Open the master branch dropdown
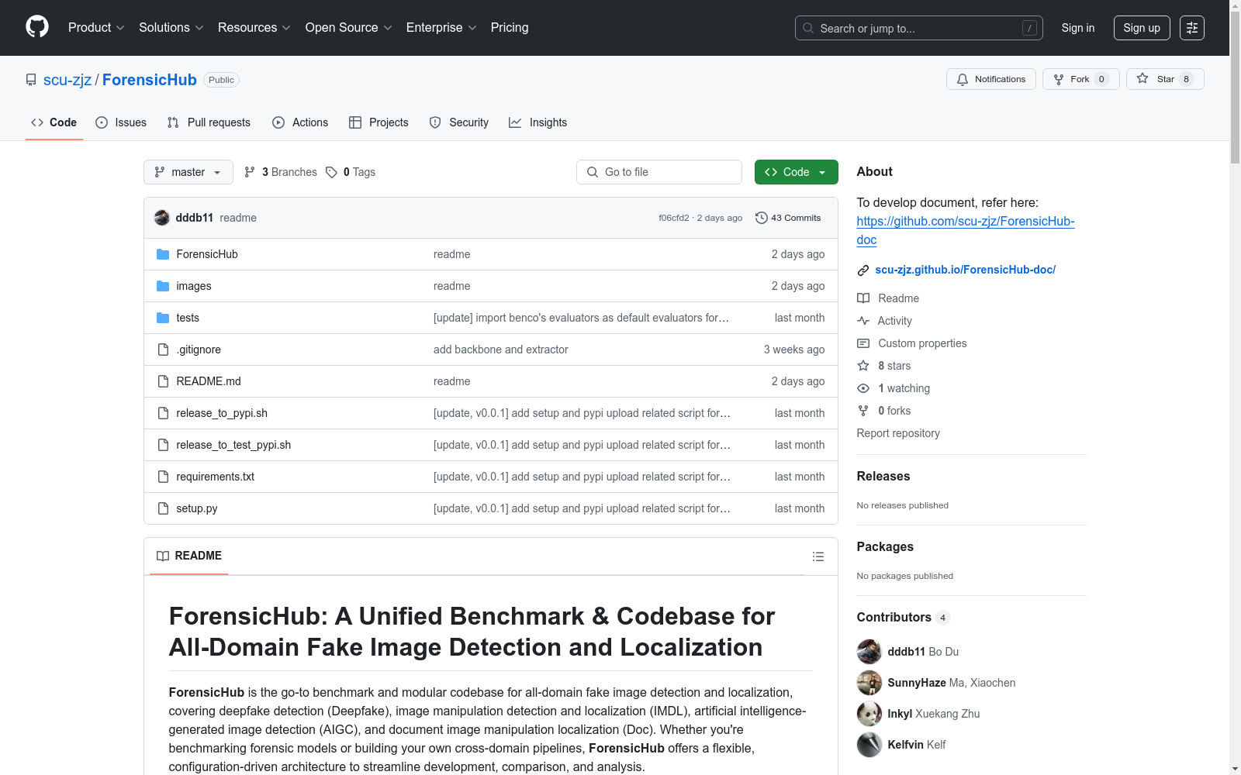The height and width of the screenshot is (775, 1241). 188,172
